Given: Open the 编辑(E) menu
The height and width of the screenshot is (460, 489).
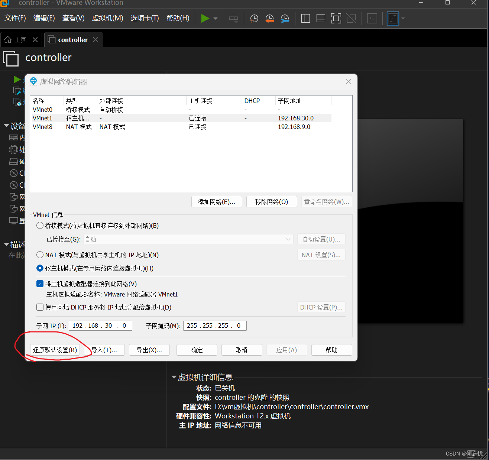Looking at the screenshot, I should pos(44,18).
